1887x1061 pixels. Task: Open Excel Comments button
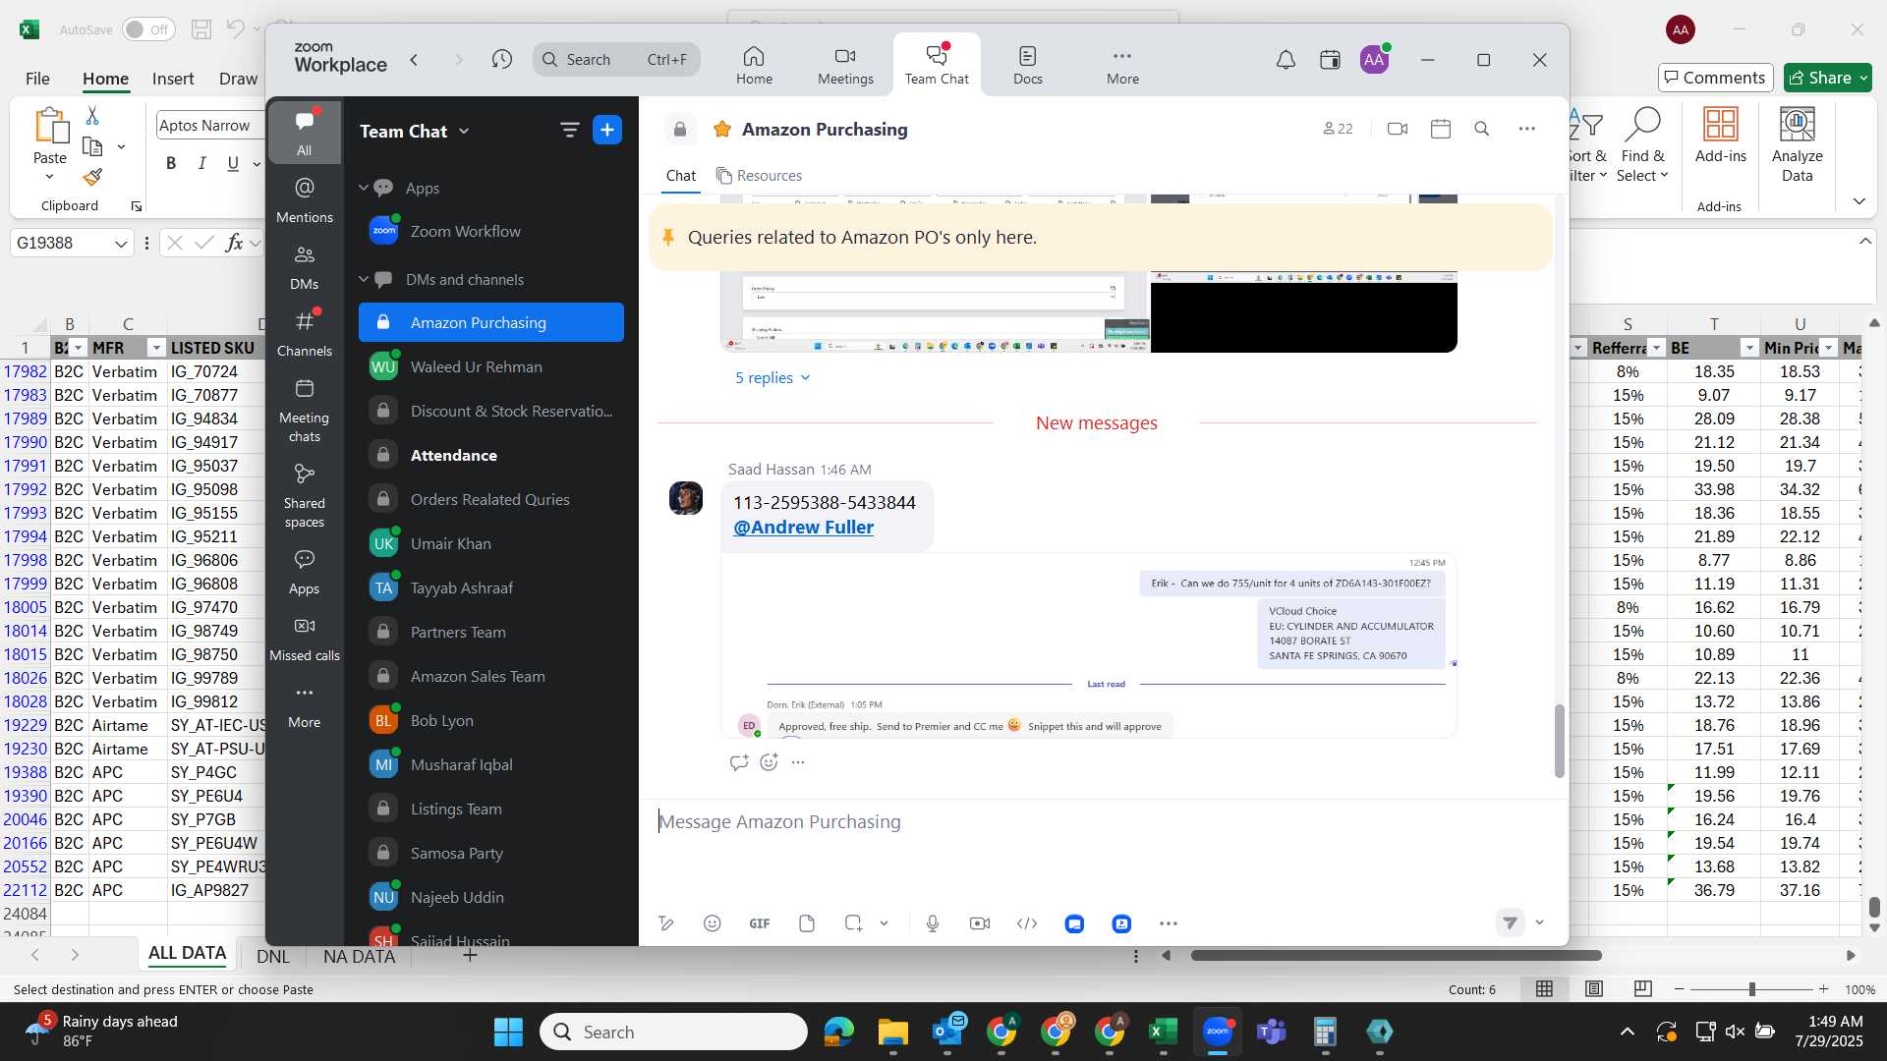1715,78
